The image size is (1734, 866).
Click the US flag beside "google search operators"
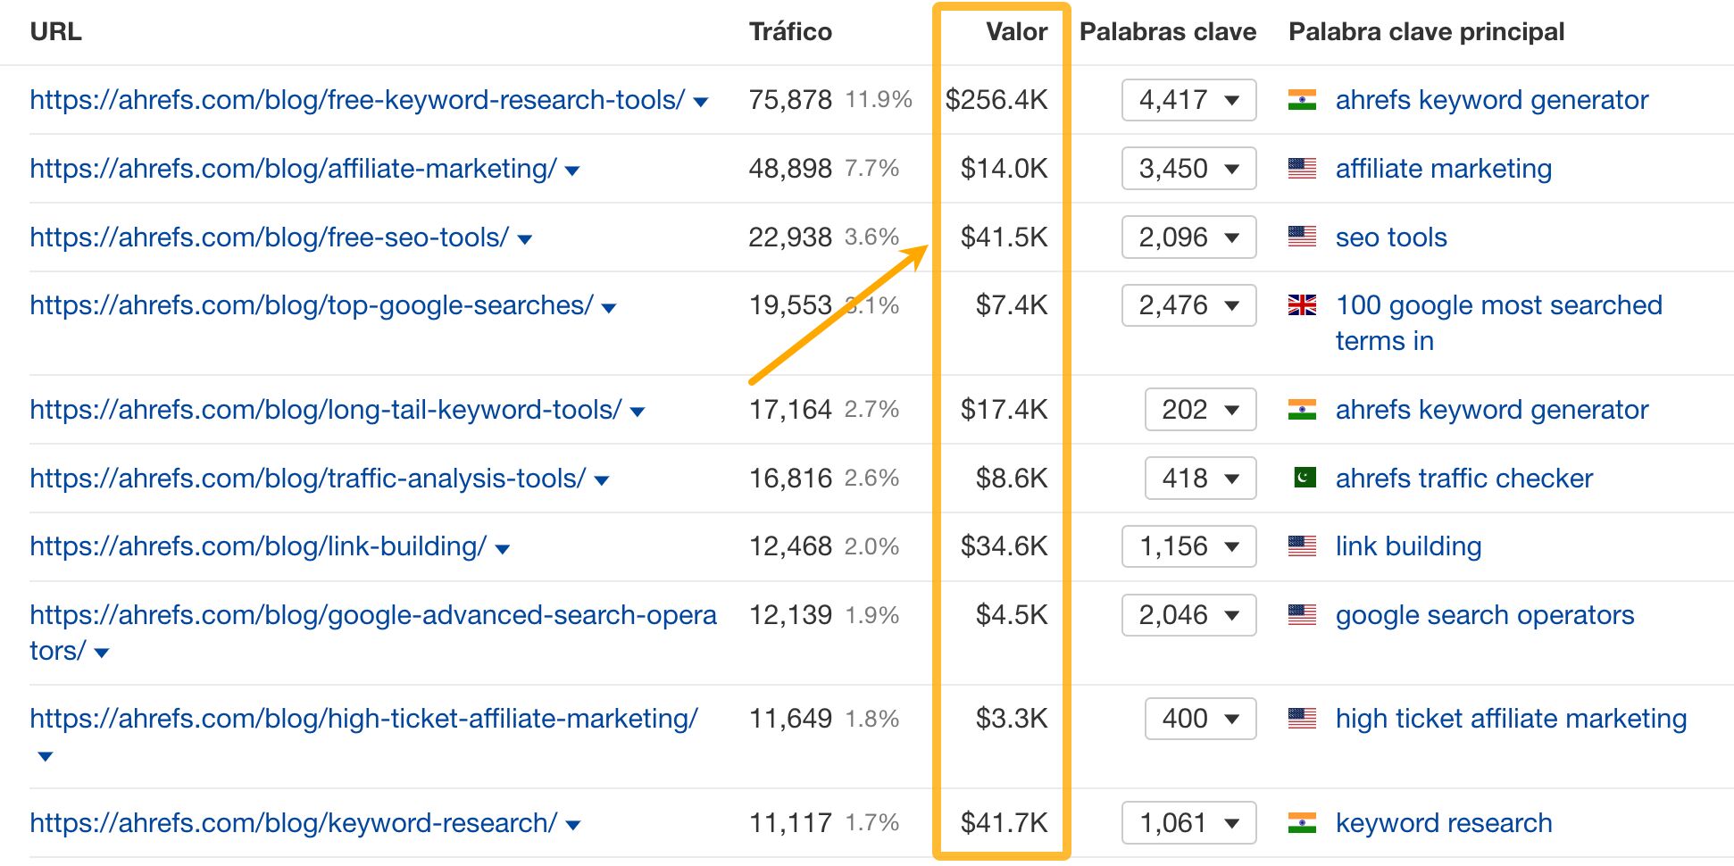(1304, 615)
